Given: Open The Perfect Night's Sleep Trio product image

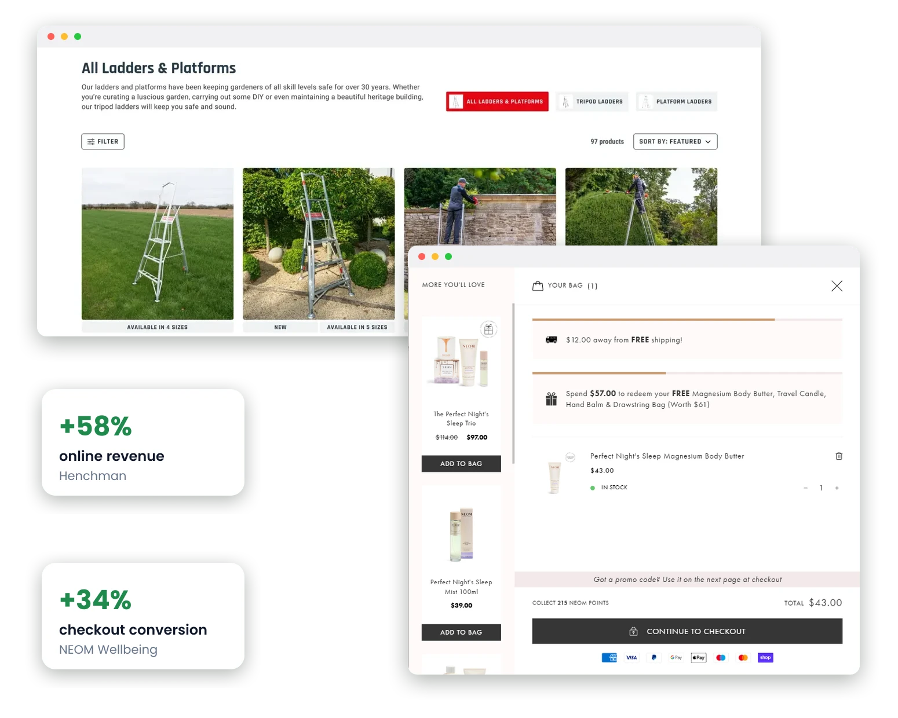Looking at the screenshot, I should (x=461, y=360).
